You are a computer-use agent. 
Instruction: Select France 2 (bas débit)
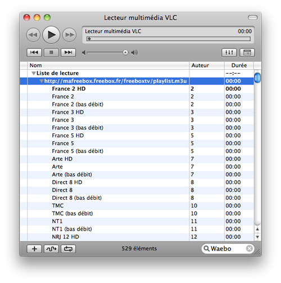137,104
